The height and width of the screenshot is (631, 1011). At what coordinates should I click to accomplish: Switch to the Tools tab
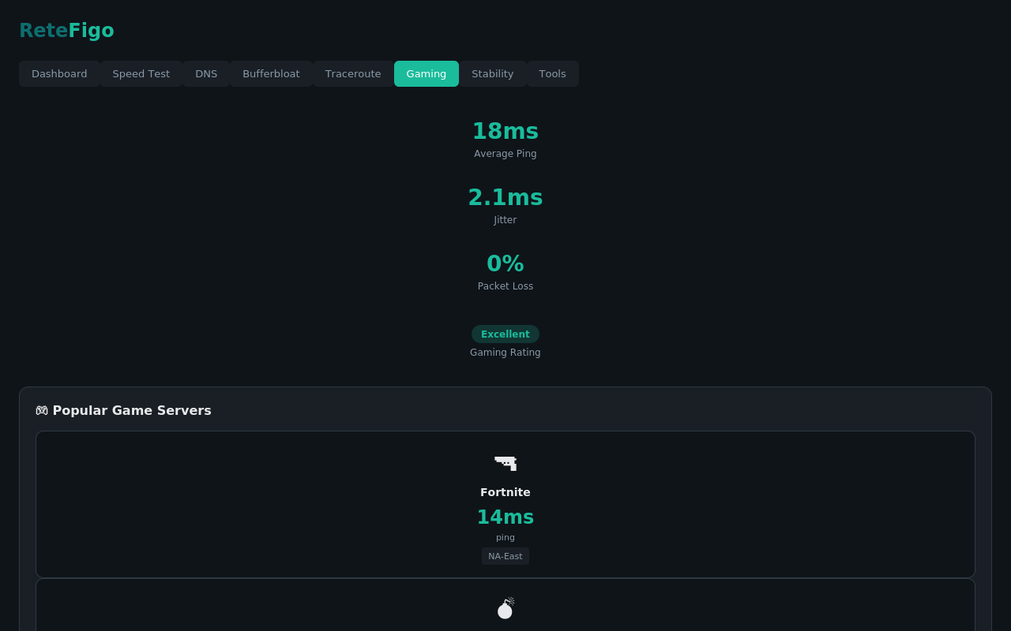coord(552,73)
